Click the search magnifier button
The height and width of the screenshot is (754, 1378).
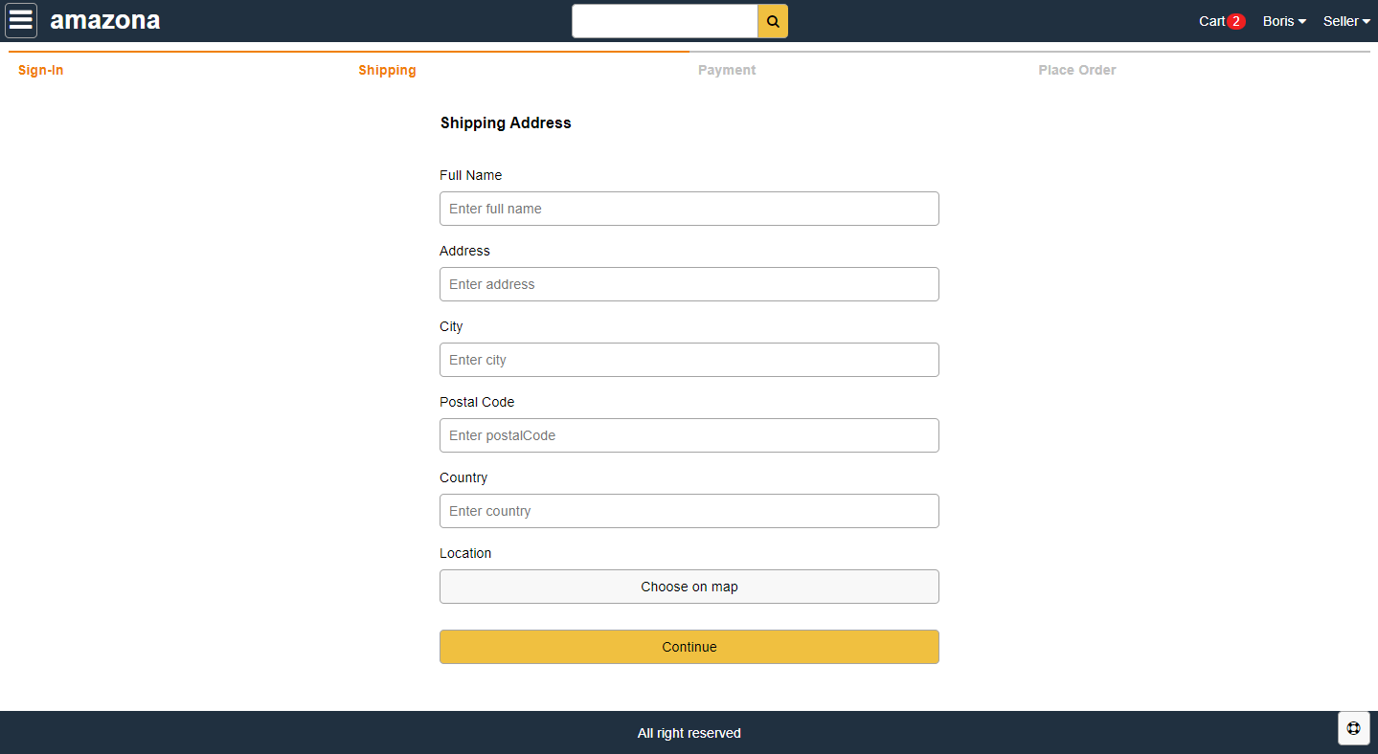(x=773, y=21)
